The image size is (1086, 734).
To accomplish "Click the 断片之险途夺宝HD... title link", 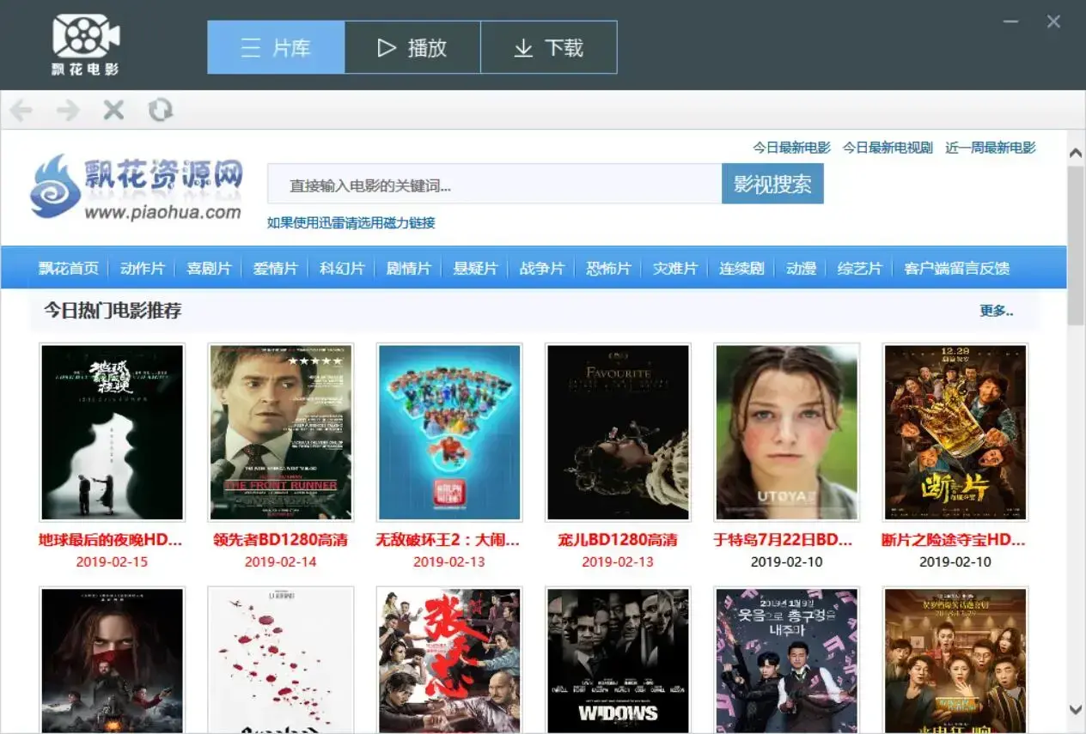I will click(x=955, y=541).
